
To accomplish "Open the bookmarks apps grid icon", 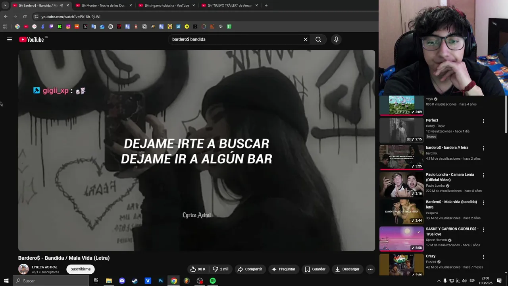I will 5,27.
